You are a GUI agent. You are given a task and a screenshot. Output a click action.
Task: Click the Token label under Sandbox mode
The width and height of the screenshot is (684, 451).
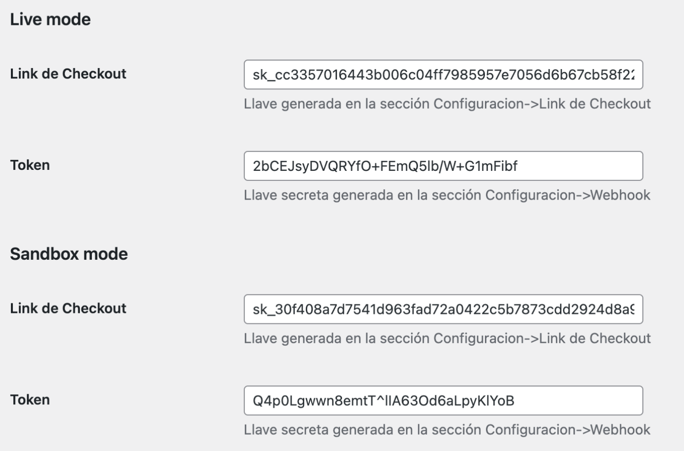coord(30,399)
